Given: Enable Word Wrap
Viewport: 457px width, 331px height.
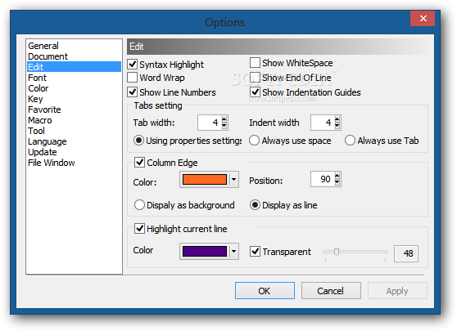Looking at the screenshot, I should click(133, 78).
